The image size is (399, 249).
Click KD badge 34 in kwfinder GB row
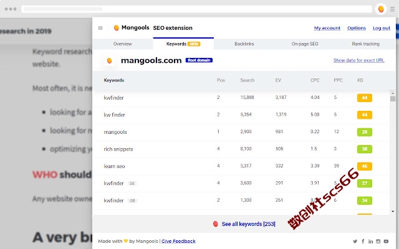point(364,200)
